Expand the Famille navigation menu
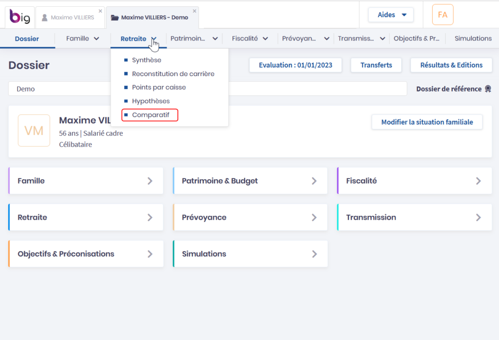Image resolution: width=499 pixels, height=340 pixels. (x=82, y=38)
